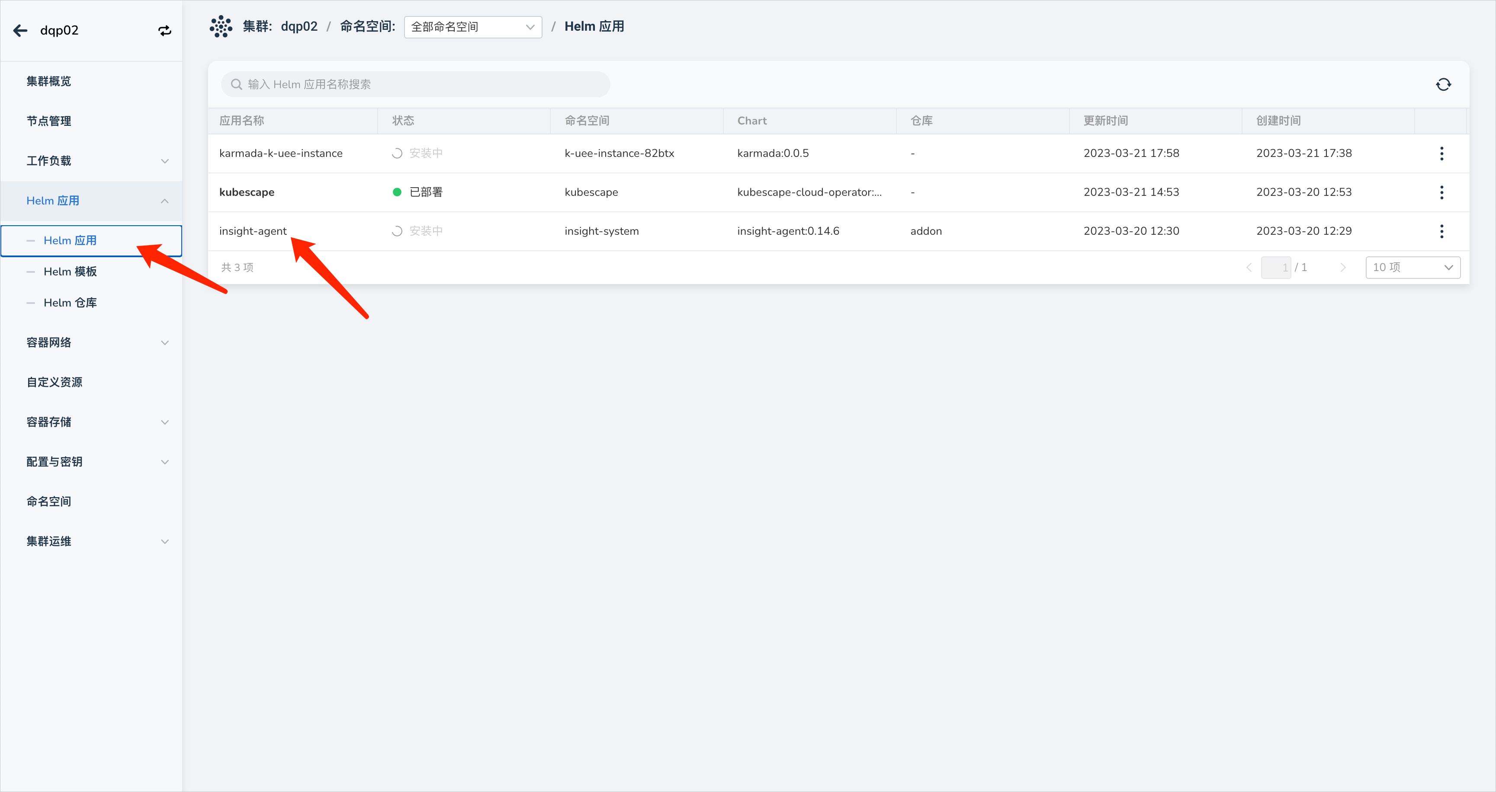Select the Helm 仓库 submenu item
This screenshot has width=1496, height=792.
(70, 303)
